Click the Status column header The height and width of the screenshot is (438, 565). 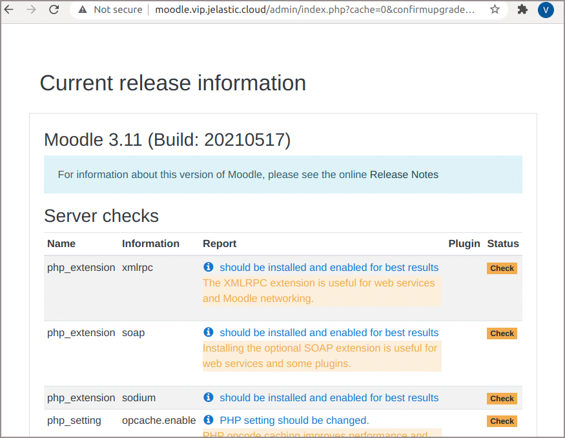pos(502,244)
